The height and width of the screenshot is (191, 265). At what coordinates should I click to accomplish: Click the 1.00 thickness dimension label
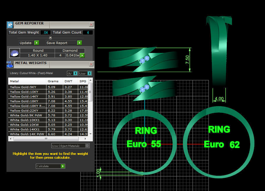98,173
